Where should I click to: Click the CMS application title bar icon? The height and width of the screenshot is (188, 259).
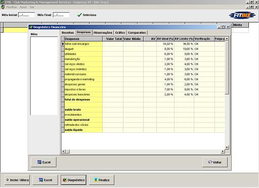pyautogui.click(x=3, y=2)
